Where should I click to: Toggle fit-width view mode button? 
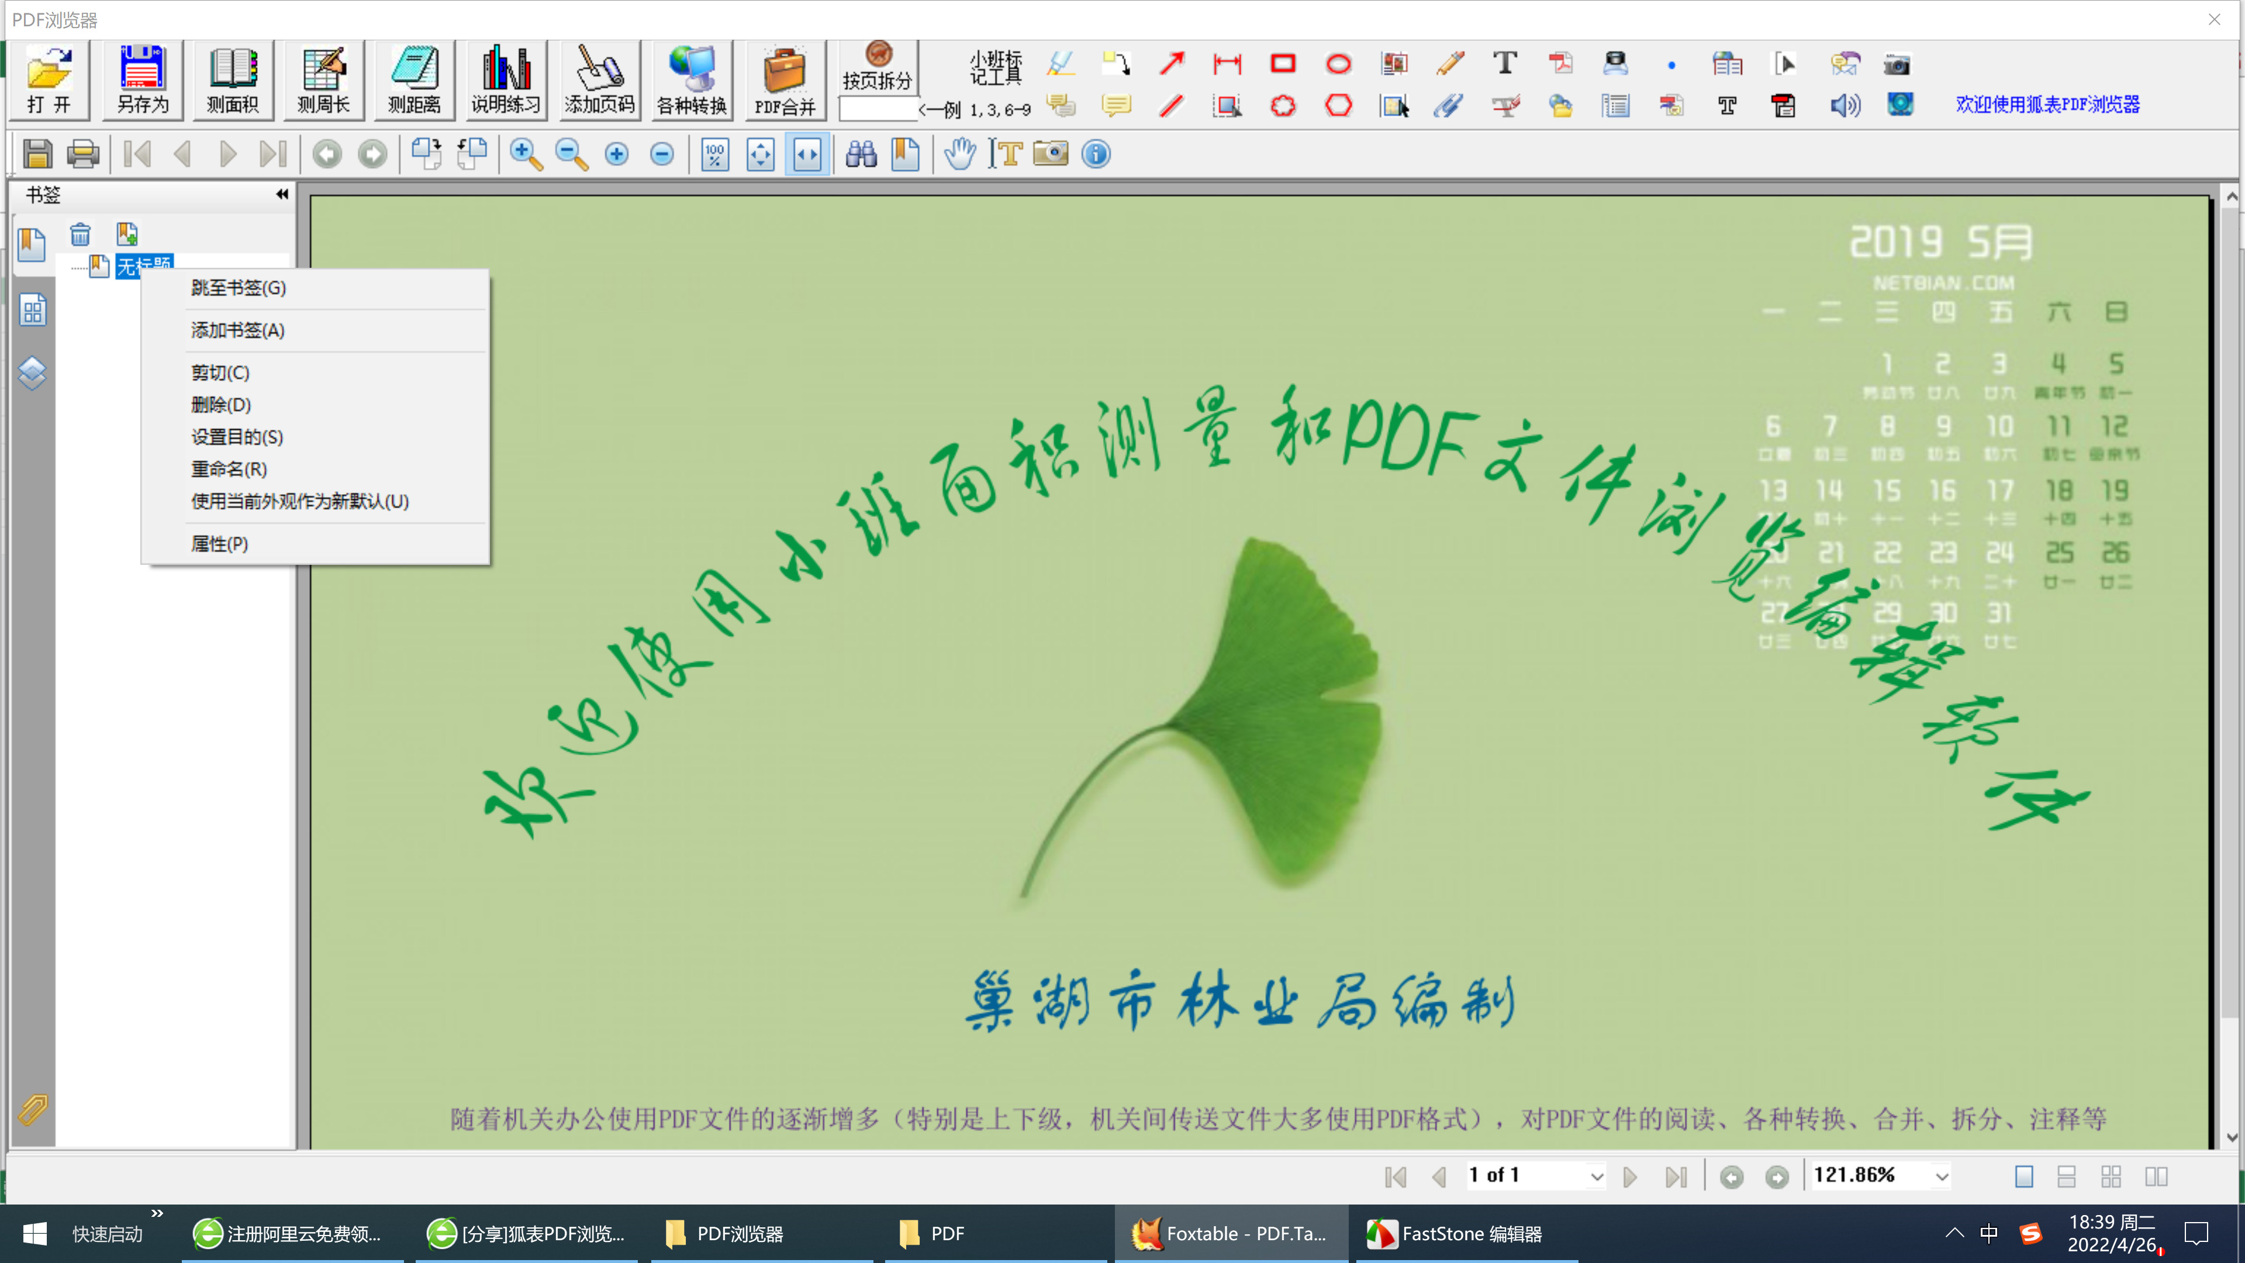coord(806,154)
